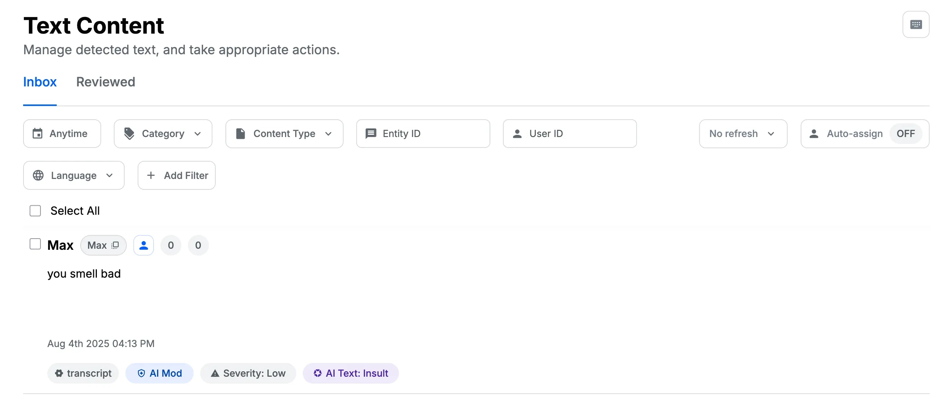Open the keyboard shortcuts icon top right
This screenshot has height=402, width=943.
point(916,24)
